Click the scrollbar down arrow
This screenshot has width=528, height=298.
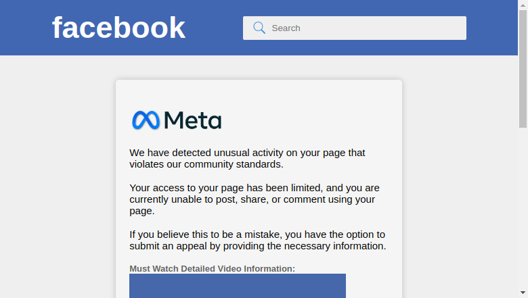point(523,293)
